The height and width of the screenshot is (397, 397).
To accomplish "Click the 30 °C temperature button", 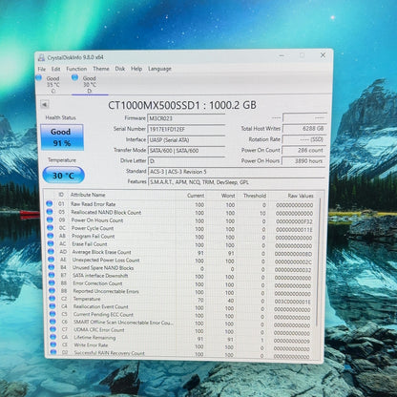I will coord(63,175).
